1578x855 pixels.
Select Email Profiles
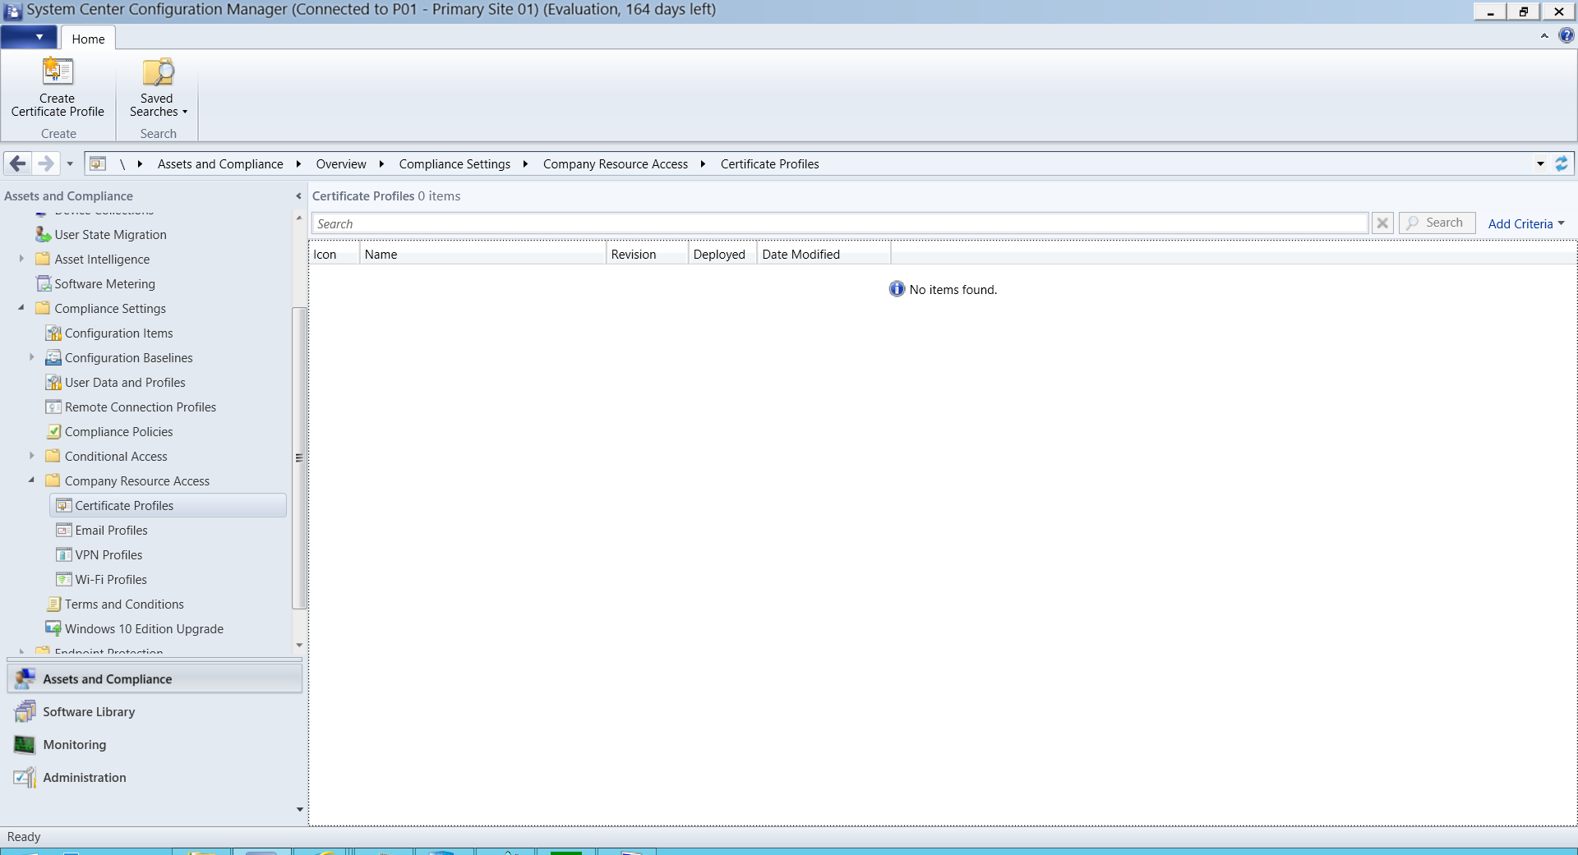pyautogui.click(x=111, y=530)
